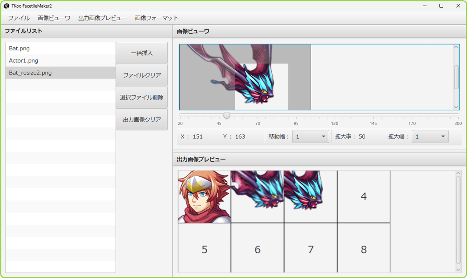
Task: Click the 一括挿入 batch insert button
Action: [x=141, y=53]
